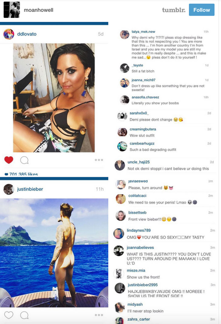Open three-dots options under ddlovato post
The image size is (221, 324).
99,160
